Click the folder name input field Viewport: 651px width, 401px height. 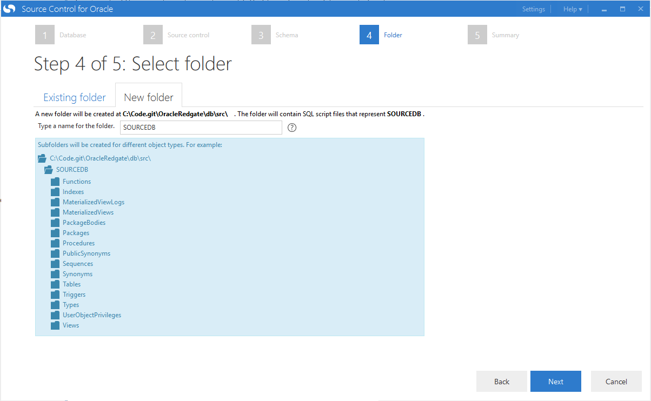coord(201,128)
